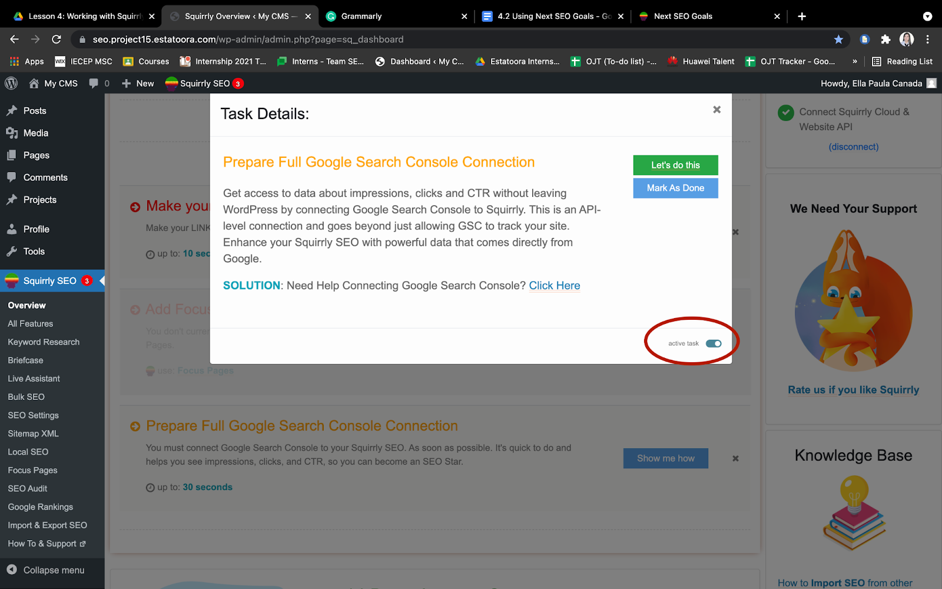The height and width of the screenshot is (589, 942).
Task: Click the address bar URL field
Action: [453, 39]
